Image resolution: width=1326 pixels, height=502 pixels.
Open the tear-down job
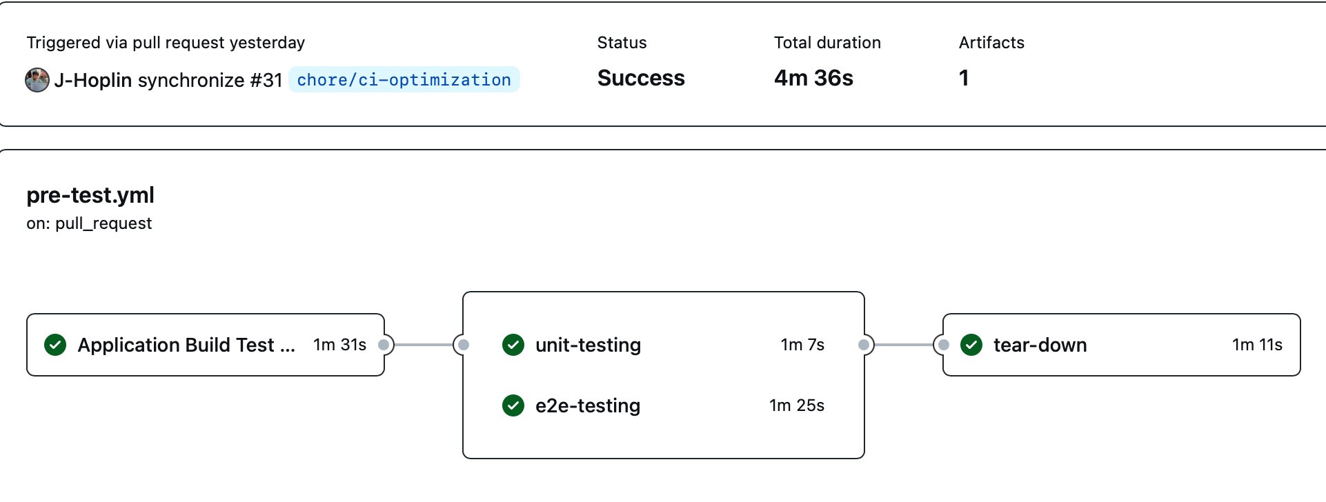1040,345
